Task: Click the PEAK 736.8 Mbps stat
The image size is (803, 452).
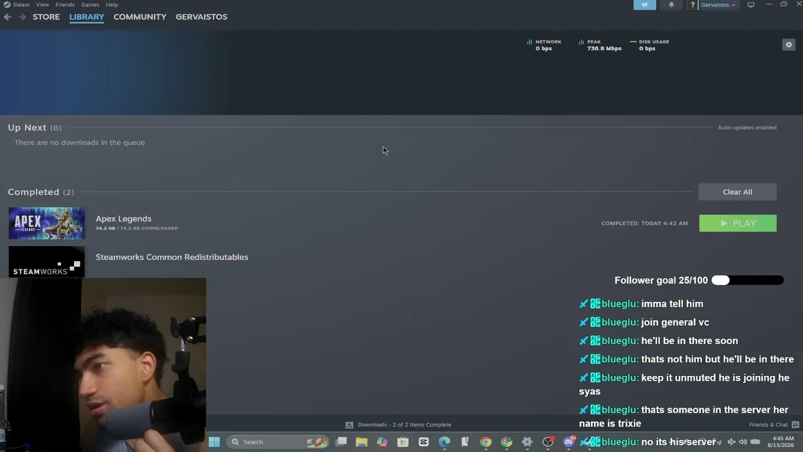Action: click(600, 45)
